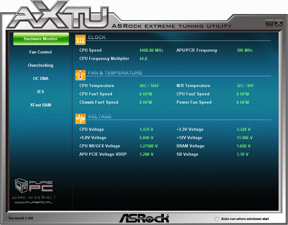Viewport: 288px width, 225px height.
Task: Enable Auto run when windows start
Action: click(217, 219)
